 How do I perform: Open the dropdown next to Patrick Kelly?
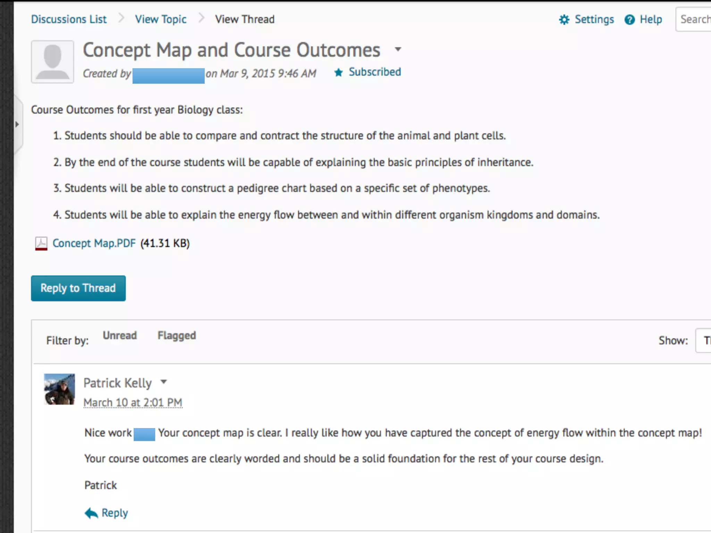164,382
